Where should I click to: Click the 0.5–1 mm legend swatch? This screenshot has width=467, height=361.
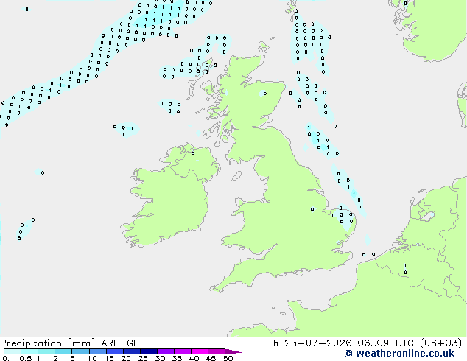29,351
